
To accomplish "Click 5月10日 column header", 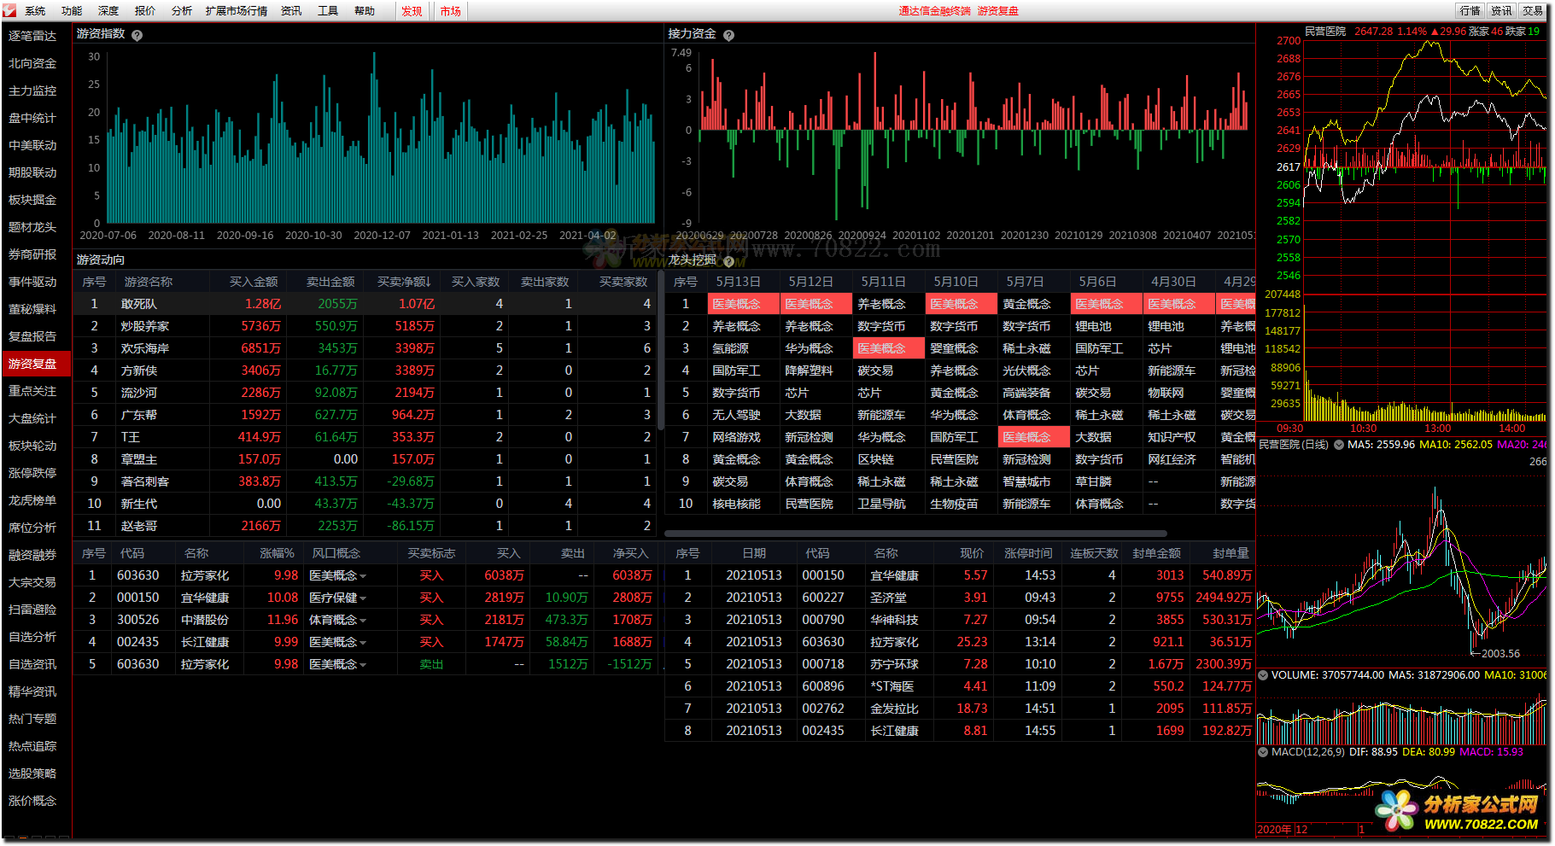I will [961, 282].
